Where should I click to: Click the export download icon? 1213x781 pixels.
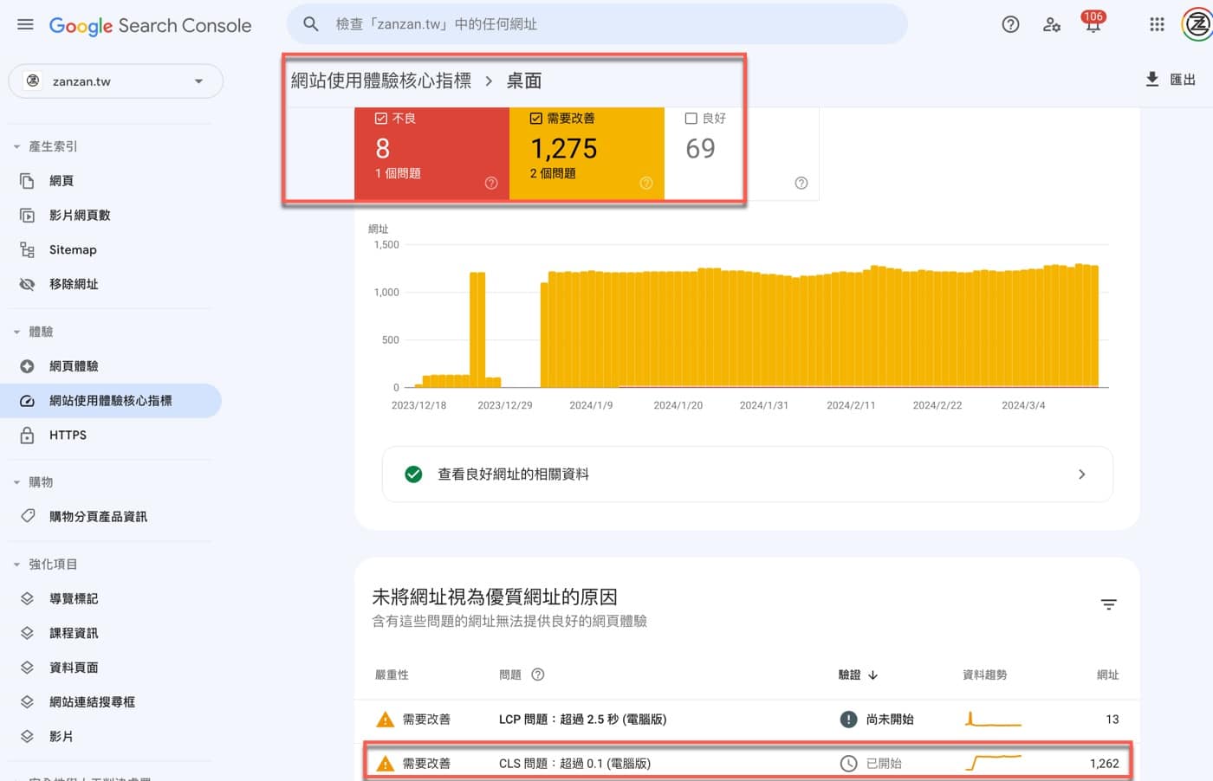(1152, 80)
